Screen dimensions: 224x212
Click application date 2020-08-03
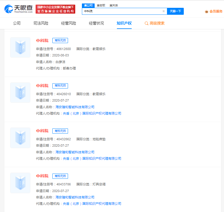(60, 56)
